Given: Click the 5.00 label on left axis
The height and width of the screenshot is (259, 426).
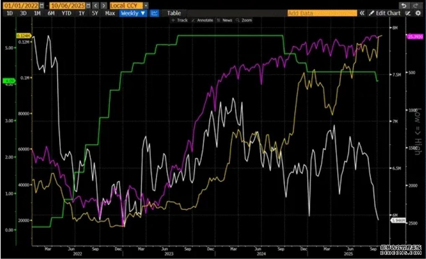Looking at the screenshot, I should pyautogui.click(x=9, y=48).
